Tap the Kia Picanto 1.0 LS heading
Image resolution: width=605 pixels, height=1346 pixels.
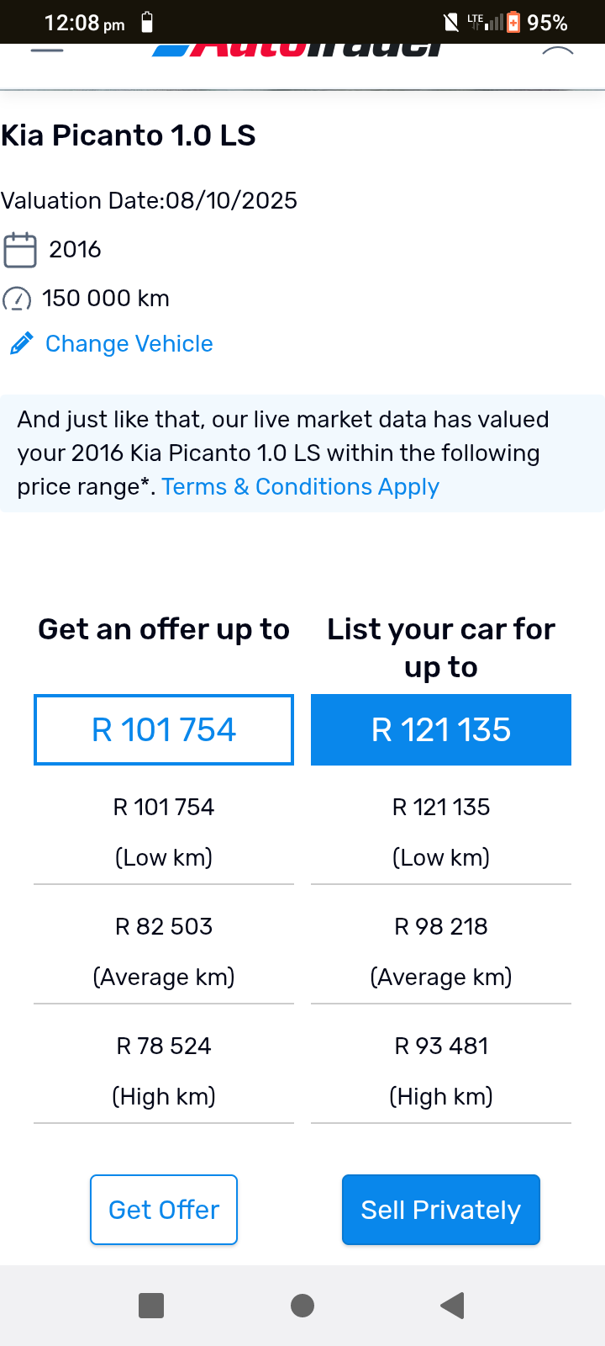[129, 135]
